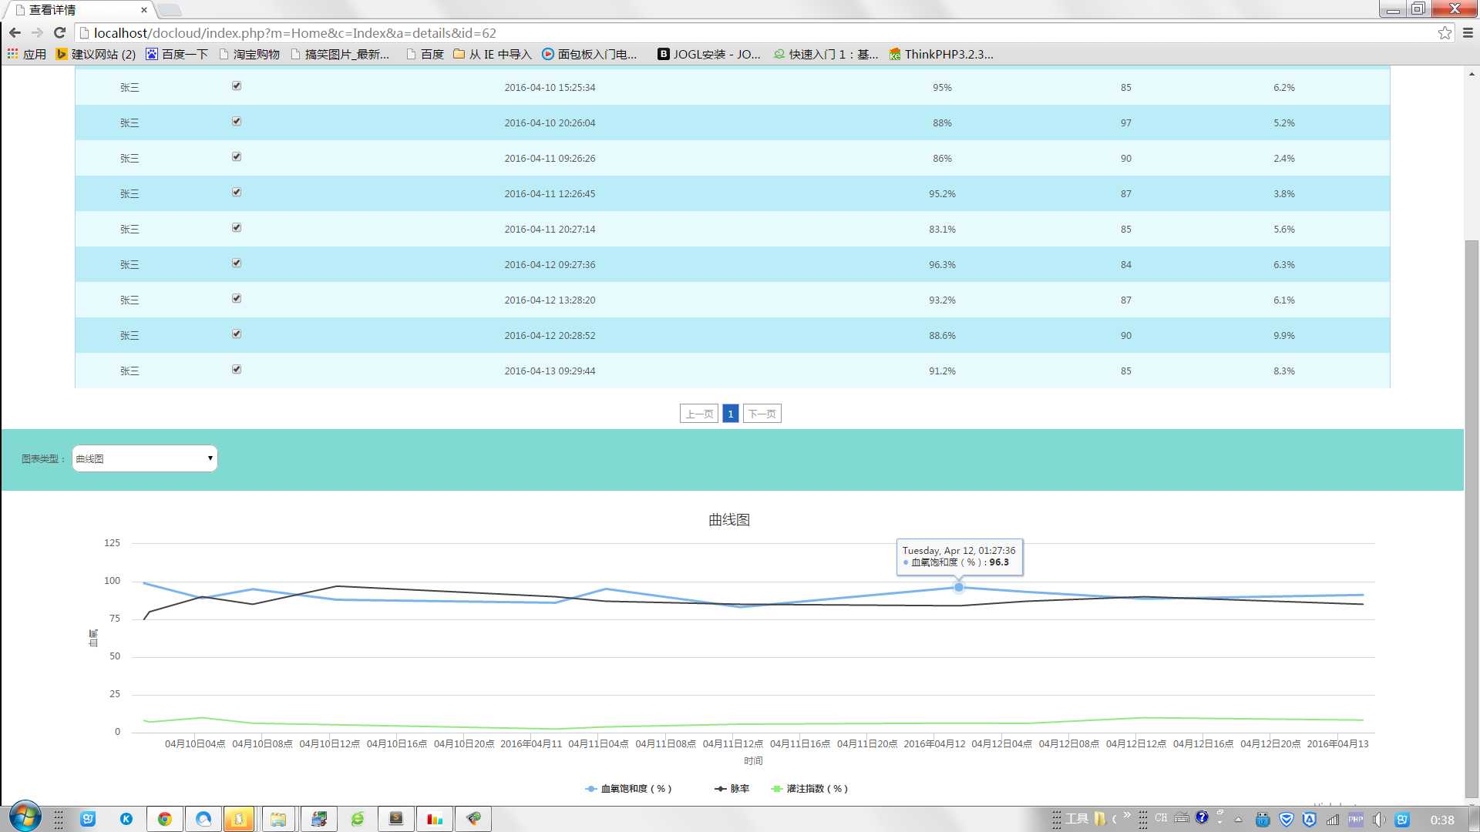This screenshot has width=1480, height=832.
Task: Toggle checkbox in row 2016-04-10 20:26:04
Action: click(x=237, y=122)
